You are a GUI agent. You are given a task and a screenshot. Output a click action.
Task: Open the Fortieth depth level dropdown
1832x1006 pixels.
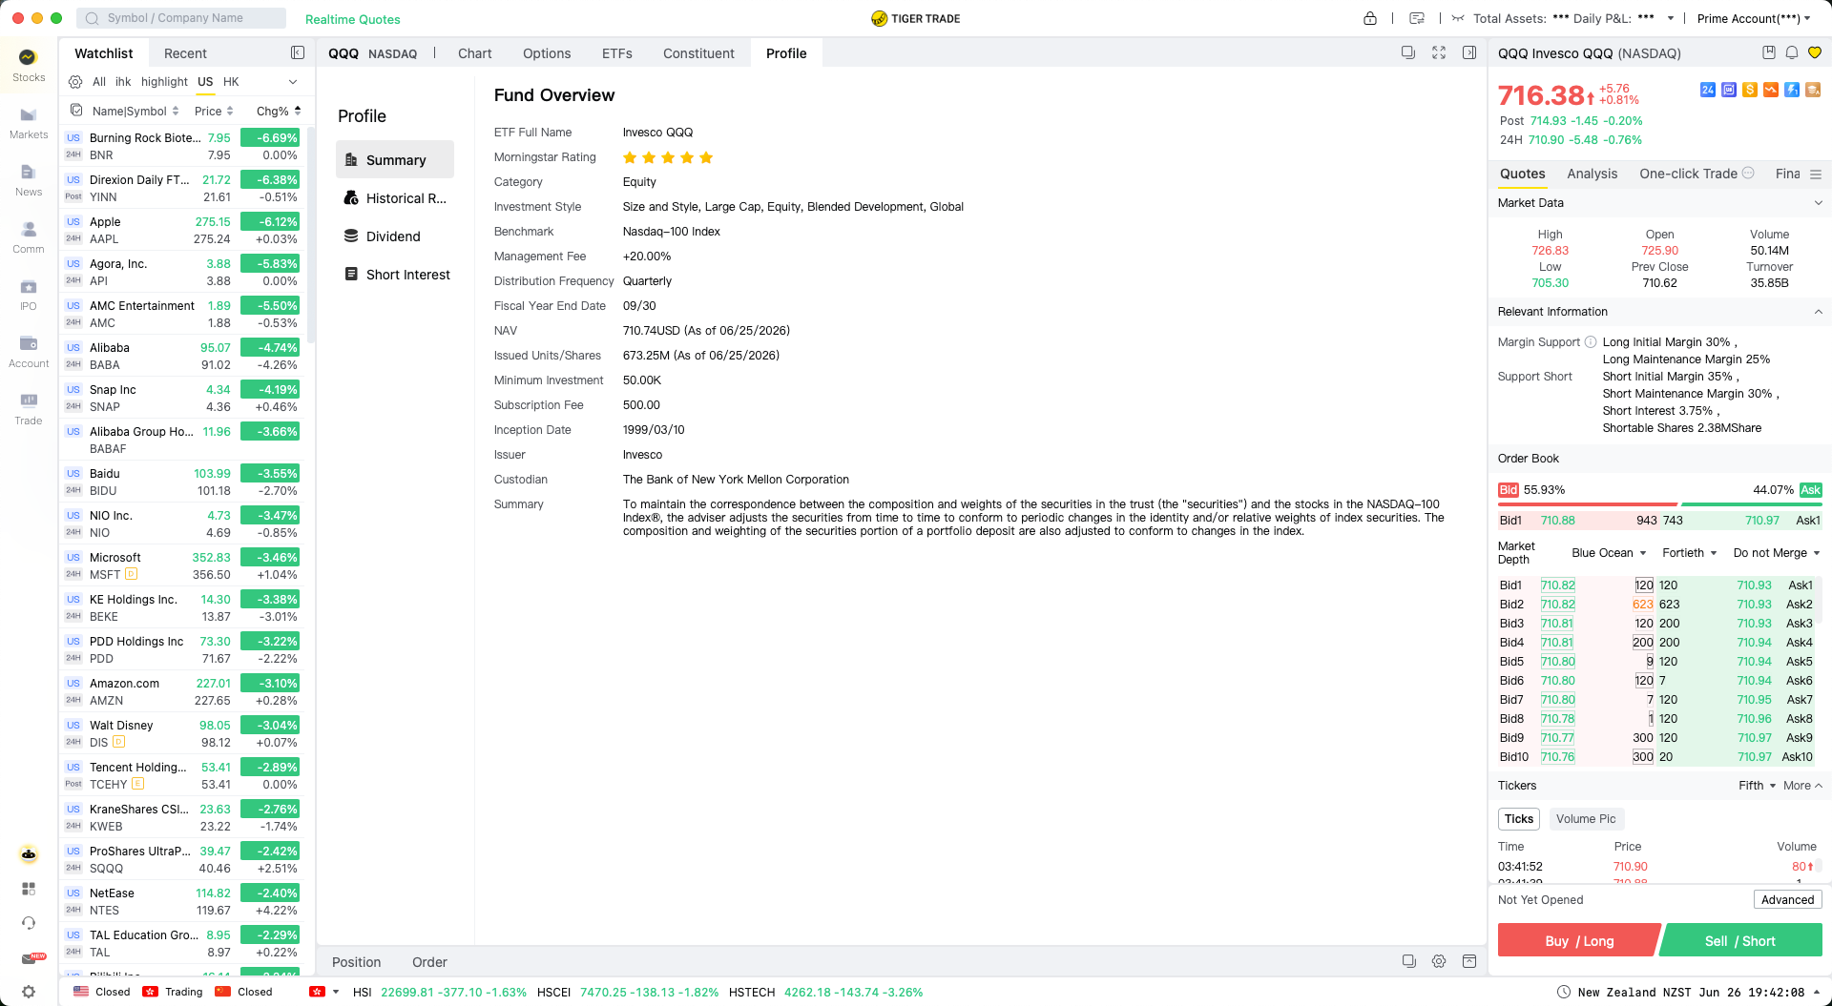pos(1689,553)
